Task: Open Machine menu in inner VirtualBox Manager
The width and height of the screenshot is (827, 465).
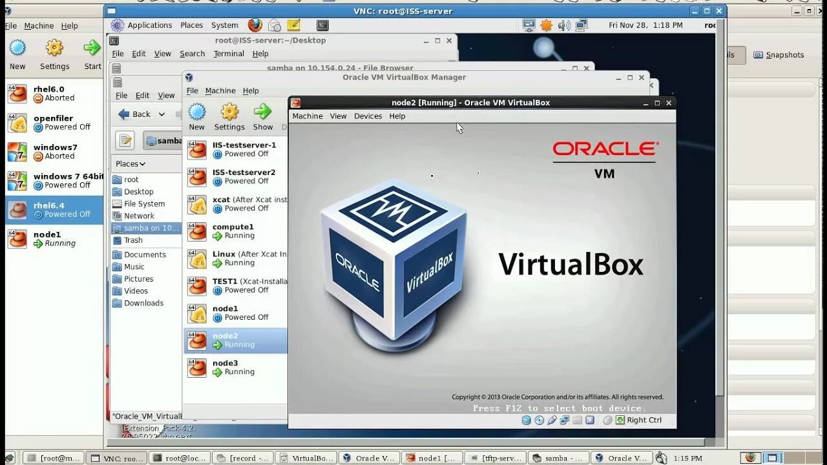Action: 220,90
